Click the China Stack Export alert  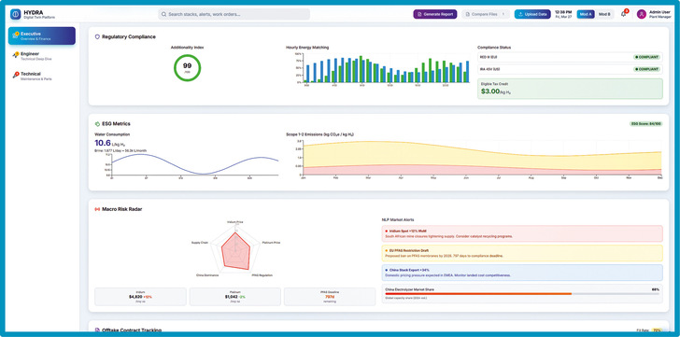pos(522,273)
